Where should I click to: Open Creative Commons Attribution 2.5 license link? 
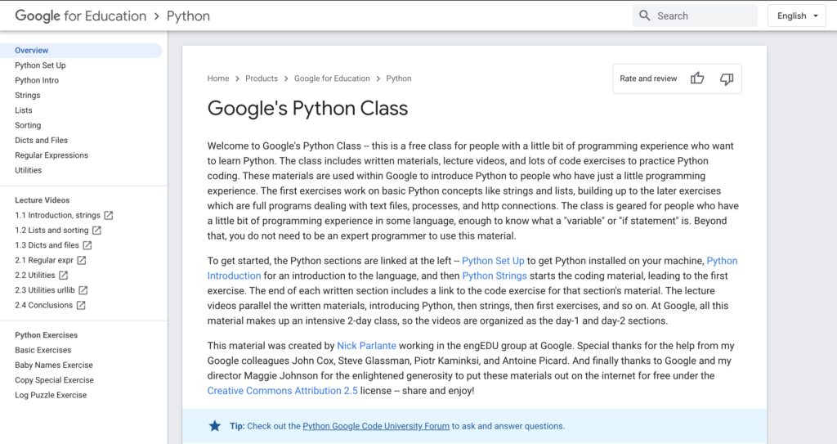pos(282,391)
